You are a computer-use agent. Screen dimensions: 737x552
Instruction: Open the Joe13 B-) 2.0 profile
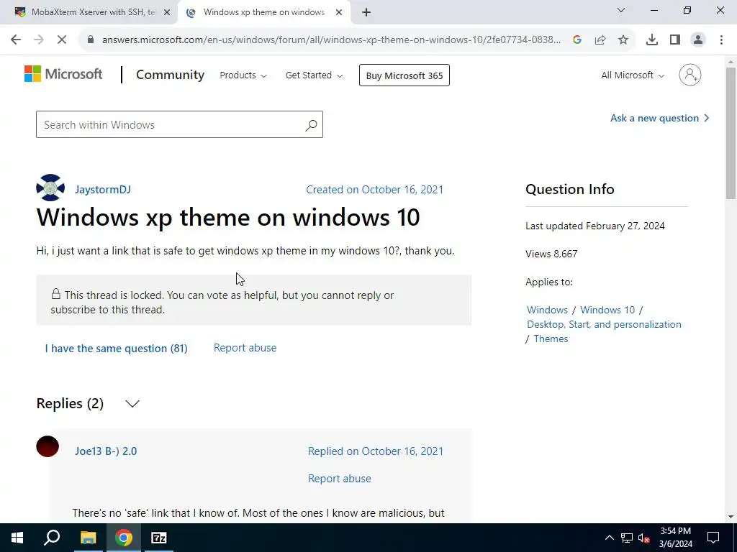click(x=106, y=451)
